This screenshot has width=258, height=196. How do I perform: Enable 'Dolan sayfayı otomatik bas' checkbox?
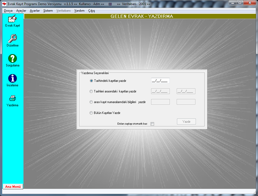152,124
